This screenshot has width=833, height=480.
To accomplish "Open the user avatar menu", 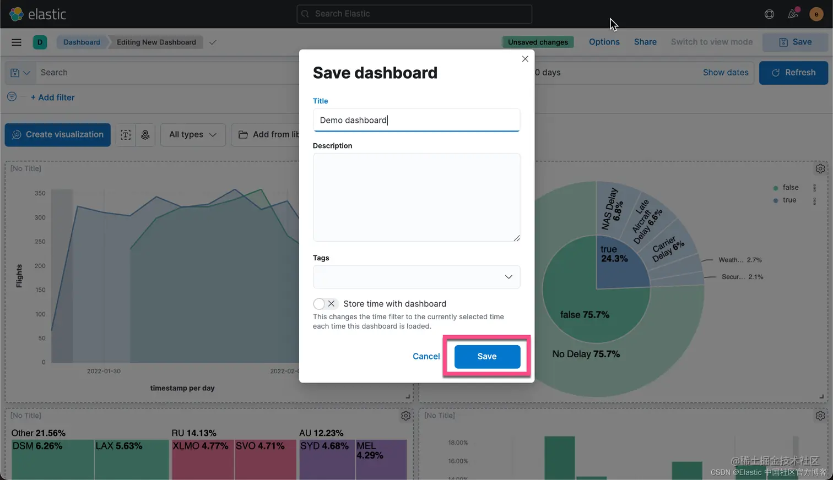I will click(x=816, y=14).
